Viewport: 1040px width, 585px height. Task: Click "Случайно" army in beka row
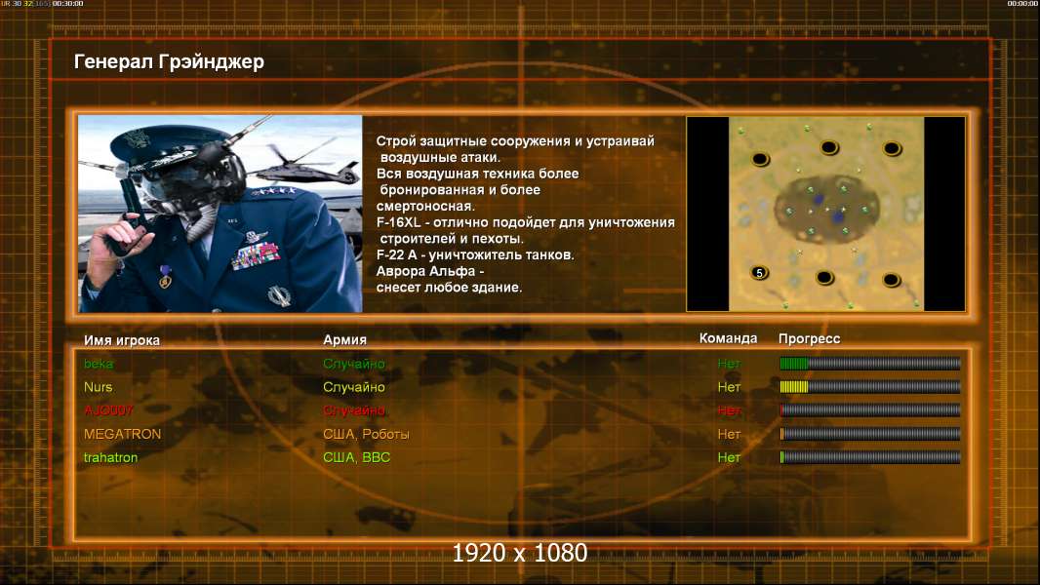click(x=354, y=364)
